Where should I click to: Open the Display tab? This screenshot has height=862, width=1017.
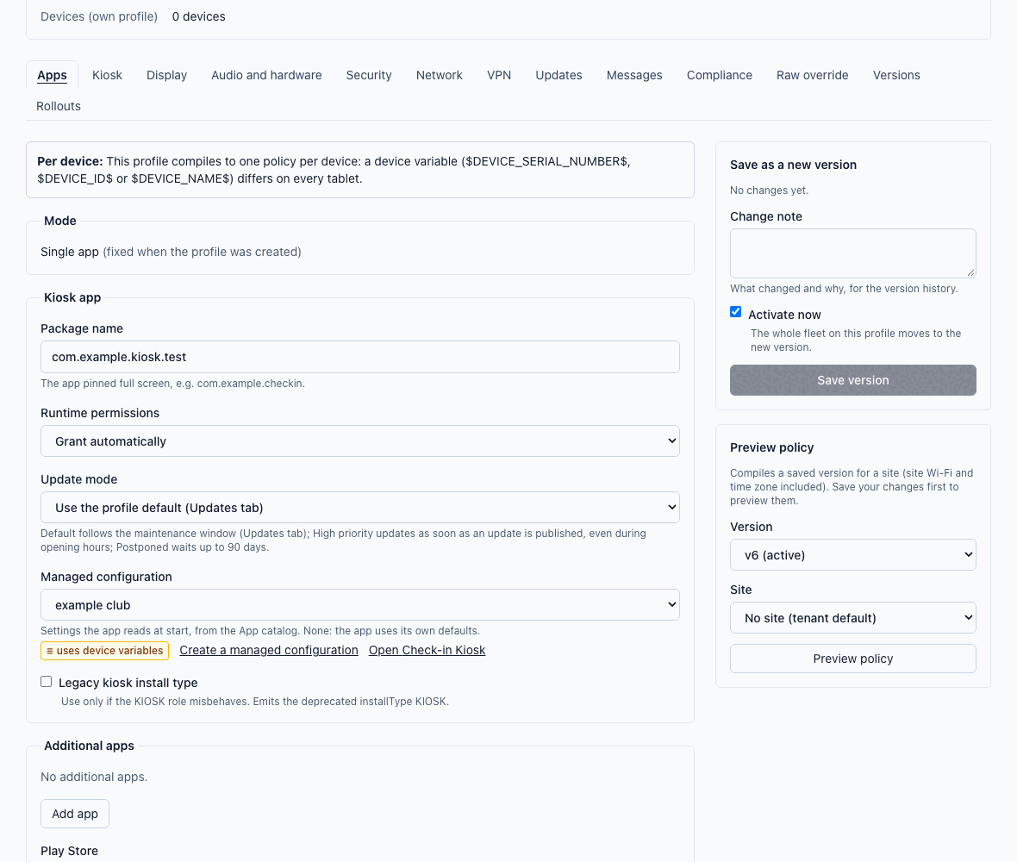coord(166,75)
